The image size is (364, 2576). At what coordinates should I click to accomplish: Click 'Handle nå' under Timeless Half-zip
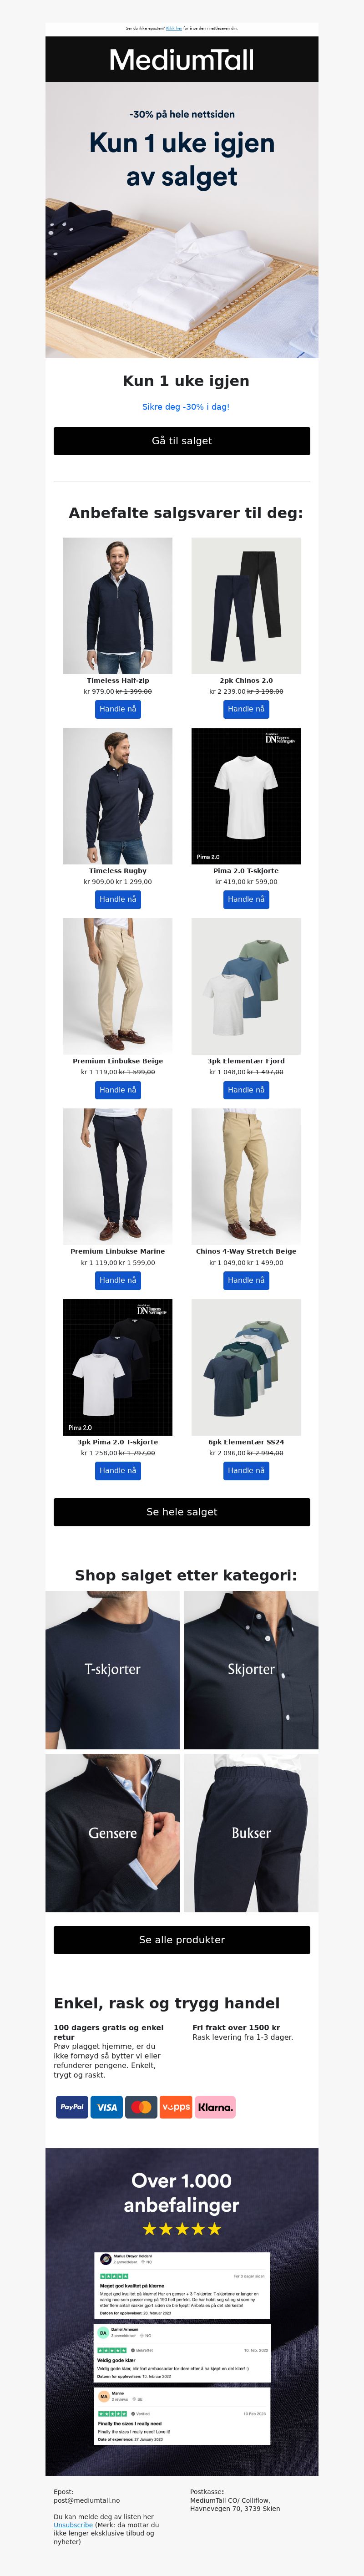pos(118,709)
